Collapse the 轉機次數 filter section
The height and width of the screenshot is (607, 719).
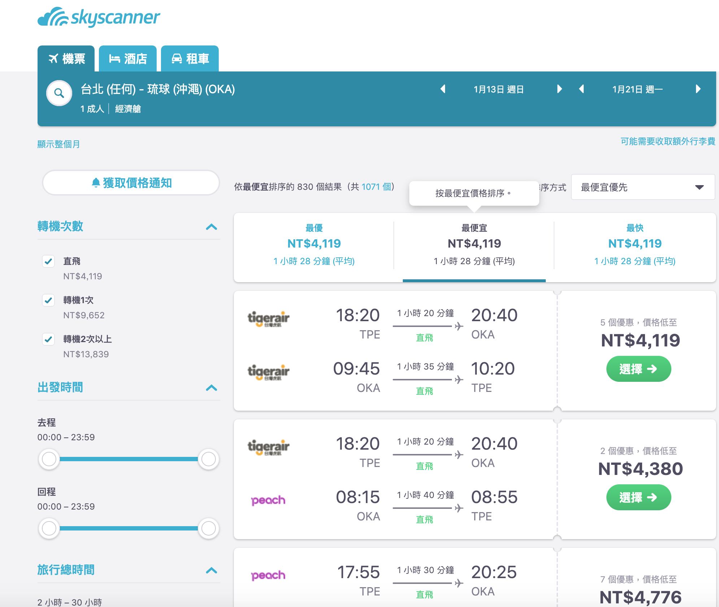[x=212, y=227]
